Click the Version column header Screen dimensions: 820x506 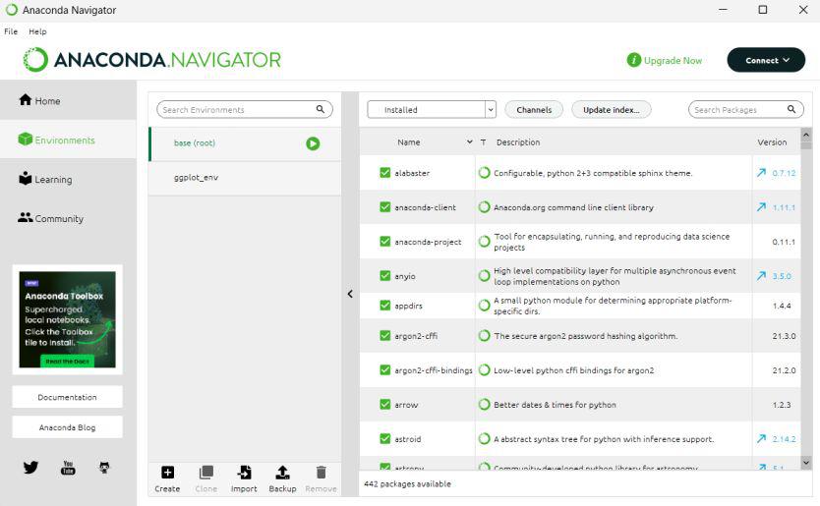click(772, 141)
